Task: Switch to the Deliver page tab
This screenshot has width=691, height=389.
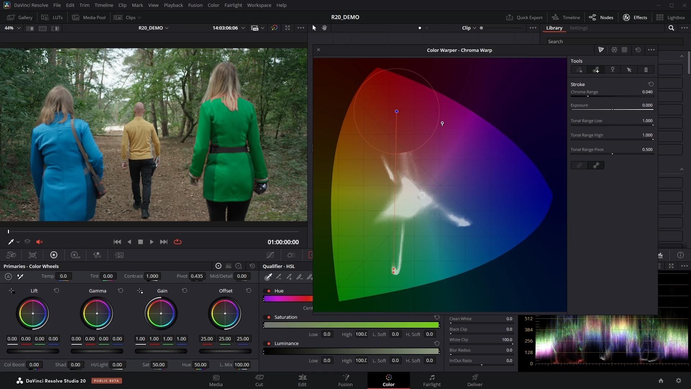Action: pos(475,380)
